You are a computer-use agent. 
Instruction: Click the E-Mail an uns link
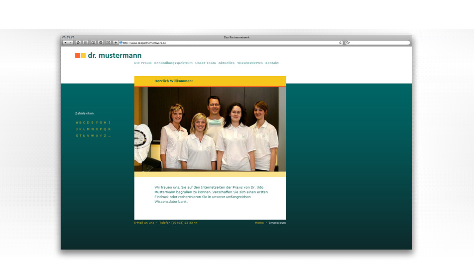click(144, 223)
